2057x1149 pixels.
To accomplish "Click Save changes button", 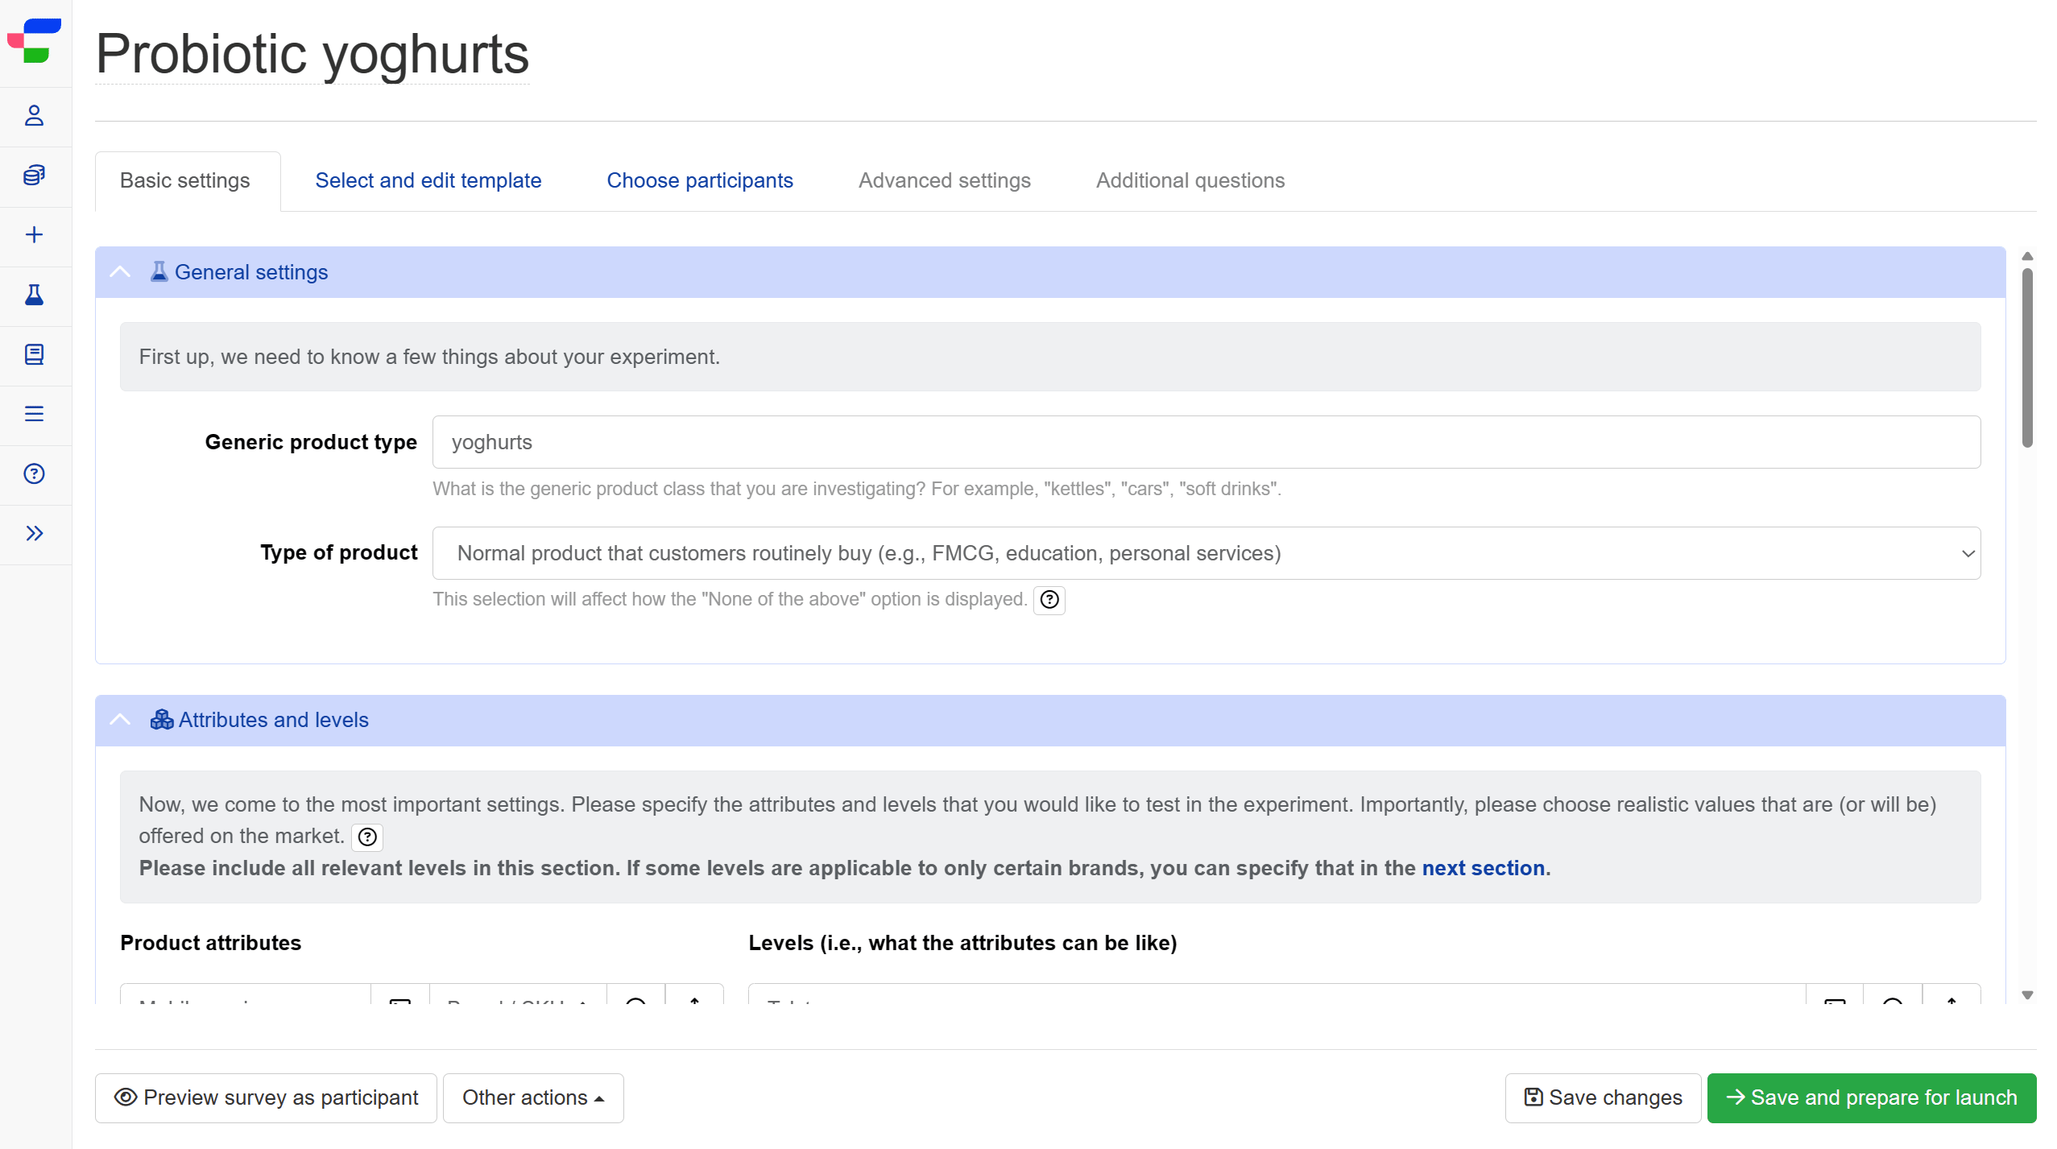I will (1603, 1098).
